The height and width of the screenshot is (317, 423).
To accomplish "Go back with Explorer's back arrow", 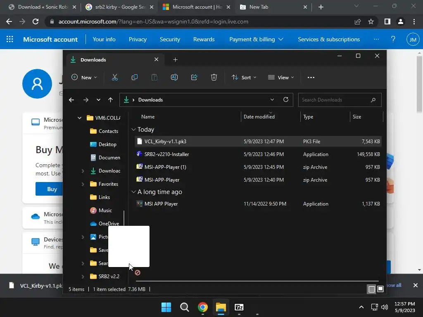I will (x=71, y=100).
